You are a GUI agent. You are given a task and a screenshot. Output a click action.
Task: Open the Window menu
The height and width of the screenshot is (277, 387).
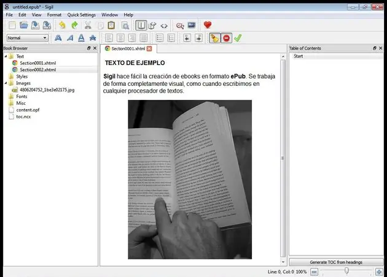point(109,15)
